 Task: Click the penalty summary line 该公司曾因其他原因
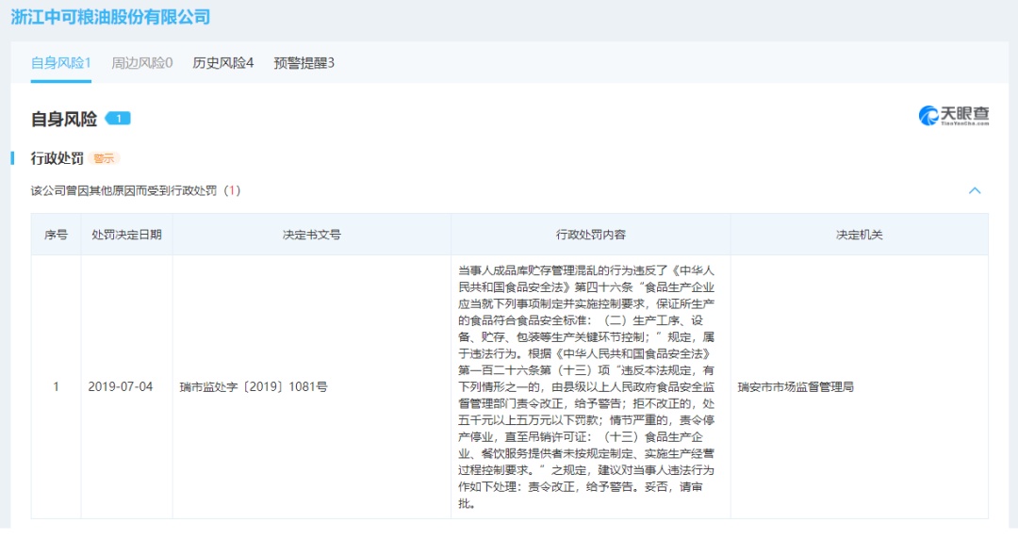pos(135,190)
